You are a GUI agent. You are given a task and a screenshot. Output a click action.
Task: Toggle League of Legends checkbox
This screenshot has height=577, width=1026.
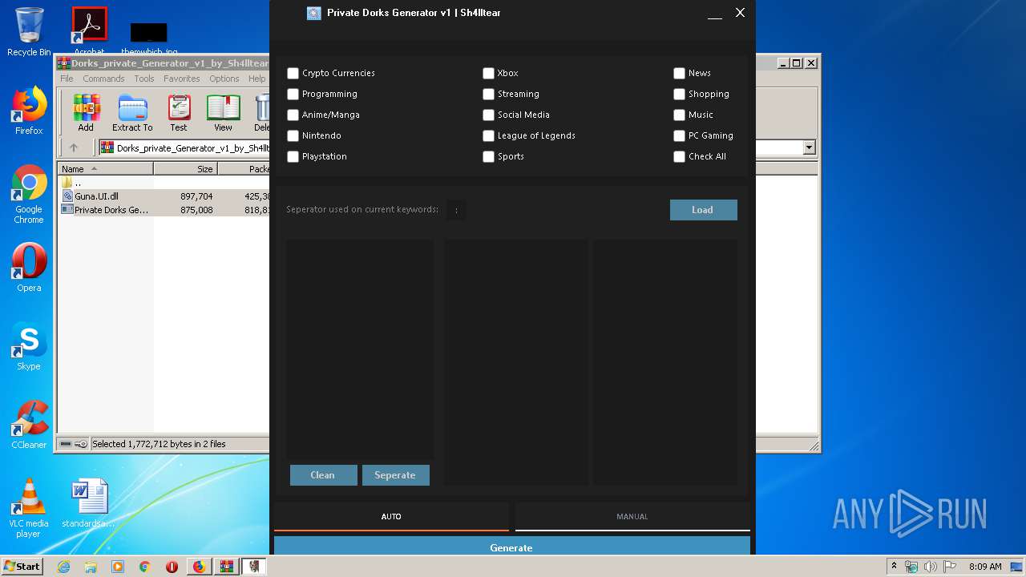[x=489, y=135]
